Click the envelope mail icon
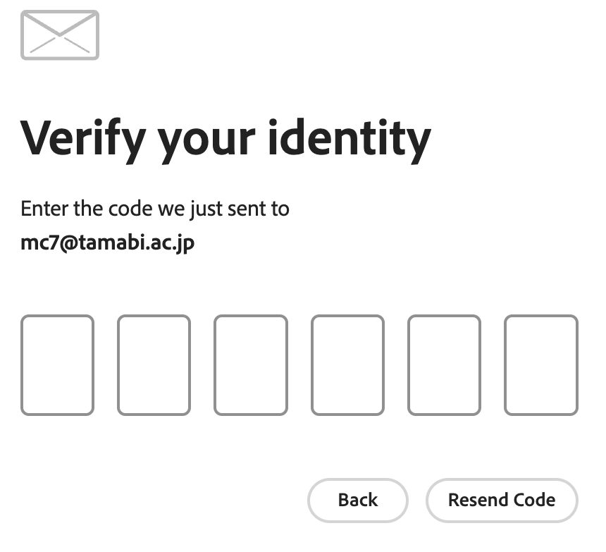The height and width of the screenshot is (552, 606). [x=60, y=35]
